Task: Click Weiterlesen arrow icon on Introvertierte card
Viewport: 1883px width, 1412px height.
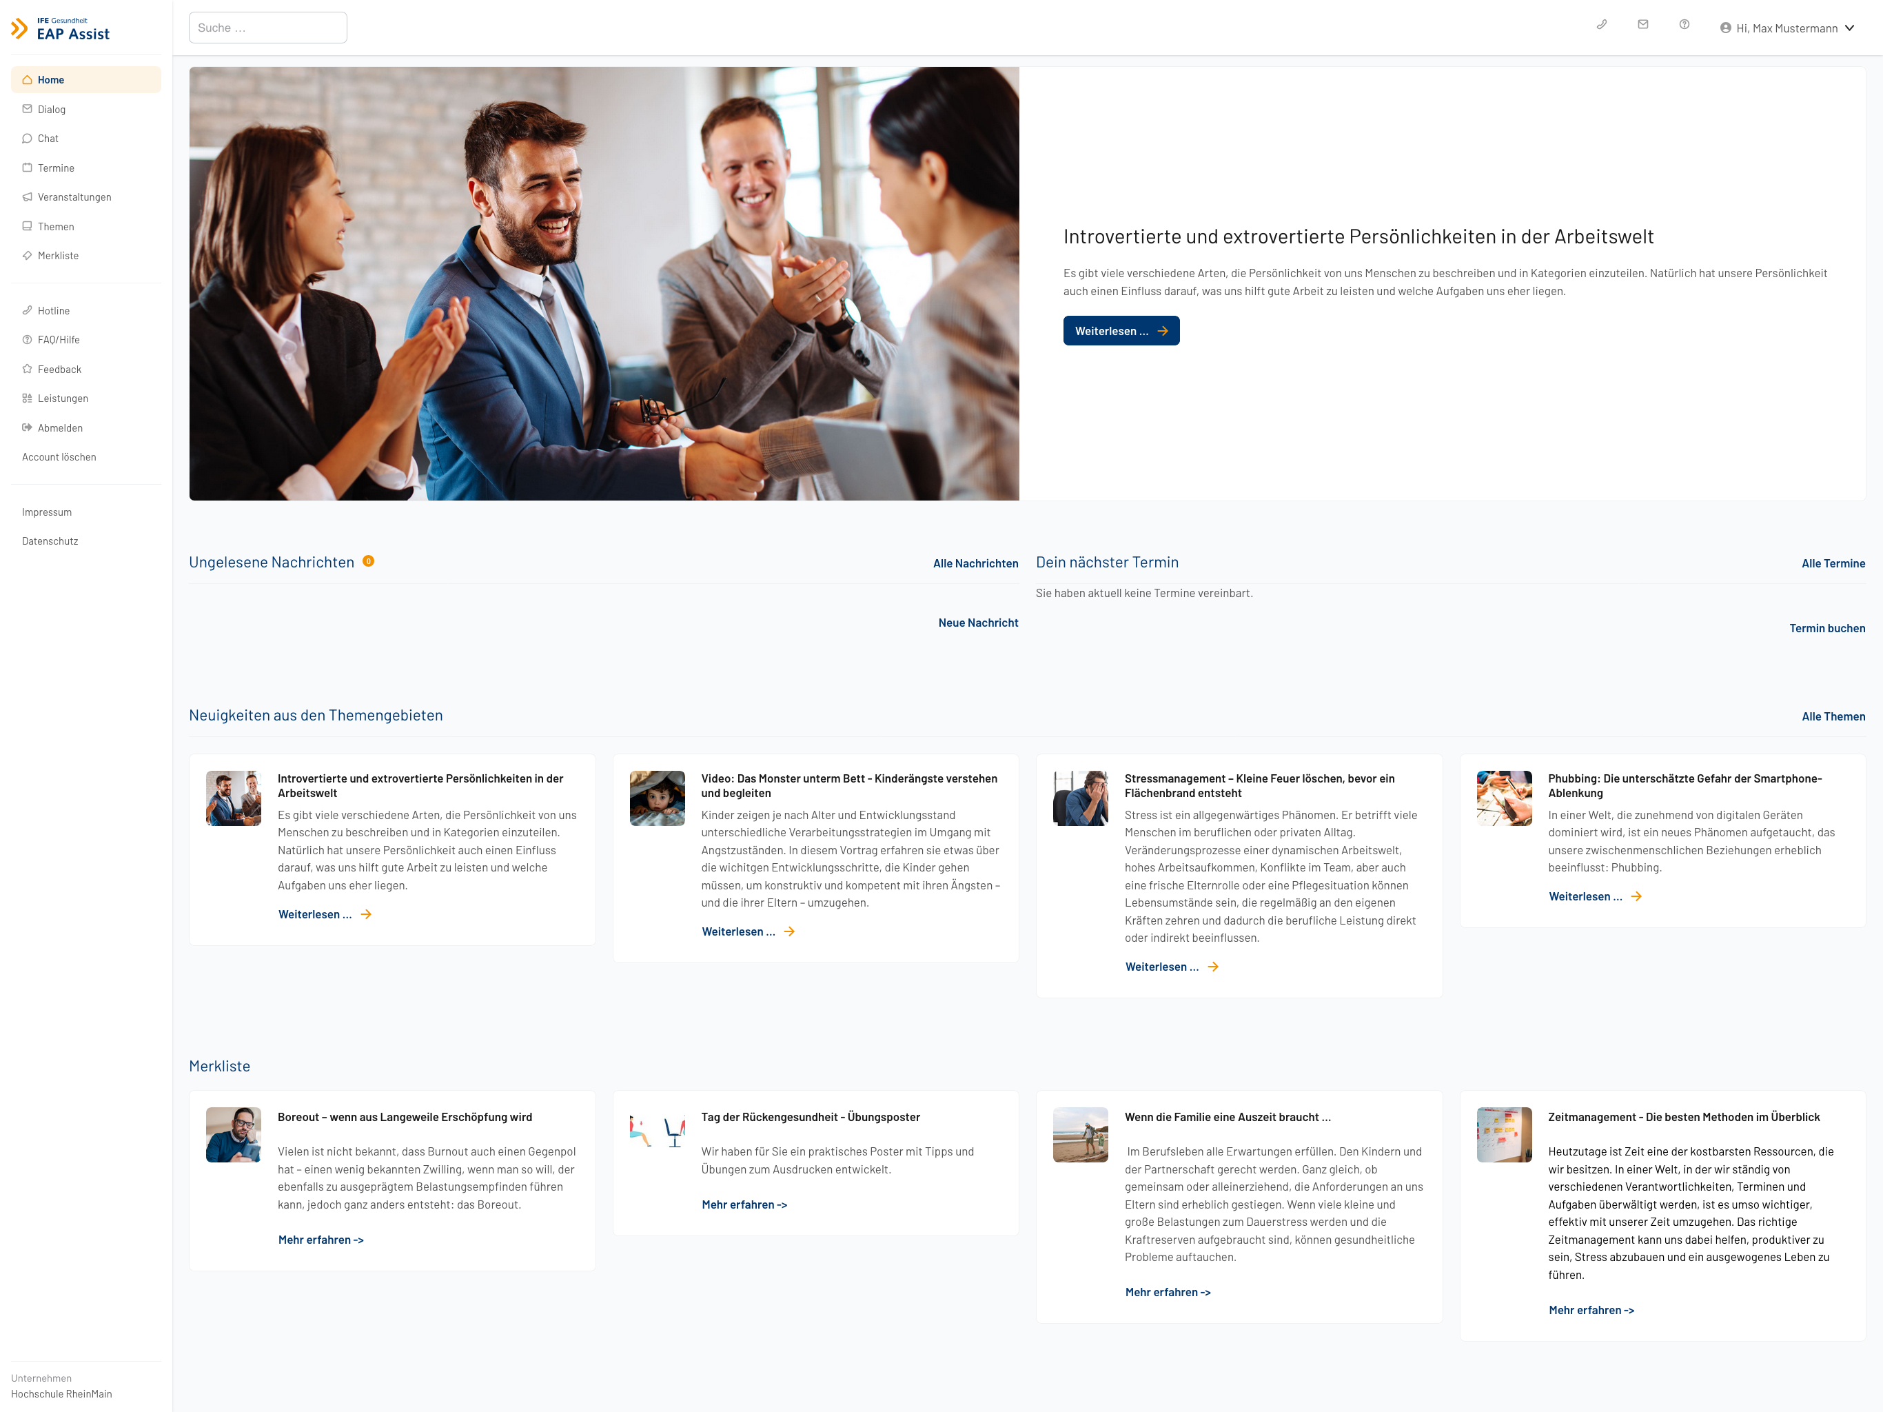Action: pyautogui.click(x=366, y=914)
